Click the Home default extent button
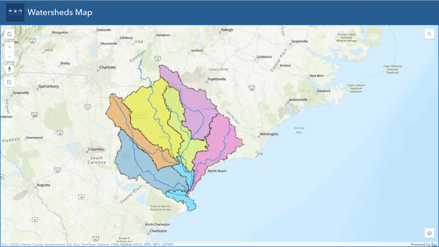439x247 pixels. [9, 35]
